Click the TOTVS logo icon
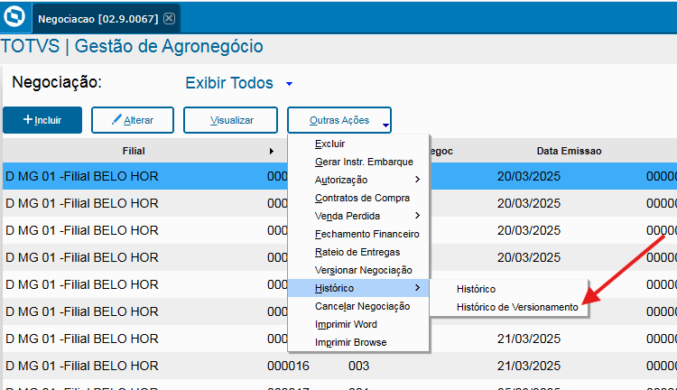677x390 pixels. 14,17
